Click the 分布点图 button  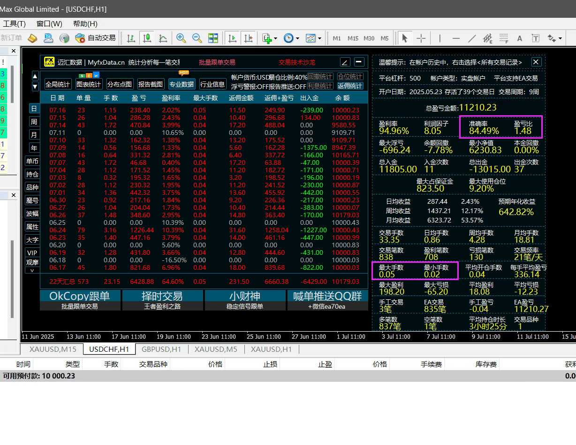120,84
